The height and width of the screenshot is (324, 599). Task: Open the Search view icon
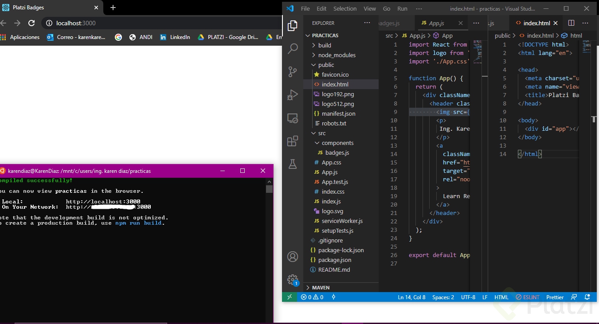tap(293, 49)
